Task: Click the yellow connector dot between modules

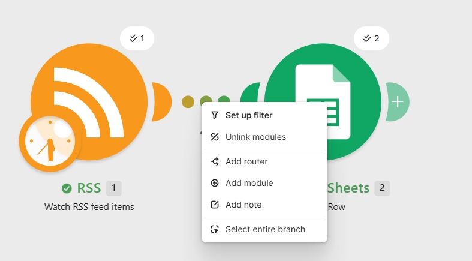Action: click(x=188, y=102)
